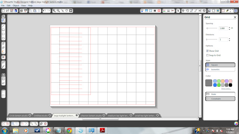The width and height of the screenshot is (239, 134).
Task: Save the document with the red floppy icon
Action: [12, 11]
